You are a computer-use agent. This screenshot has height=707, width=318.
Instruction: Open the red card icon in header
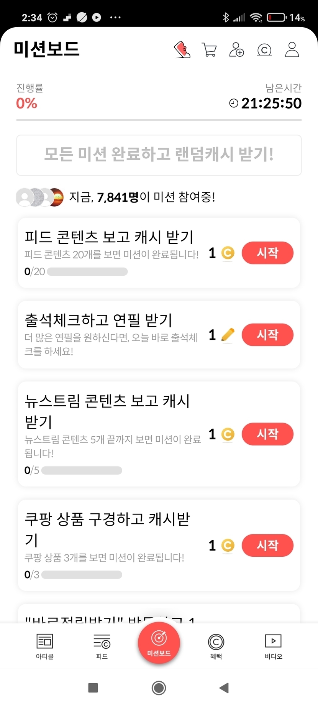click(x=182, y=49)
